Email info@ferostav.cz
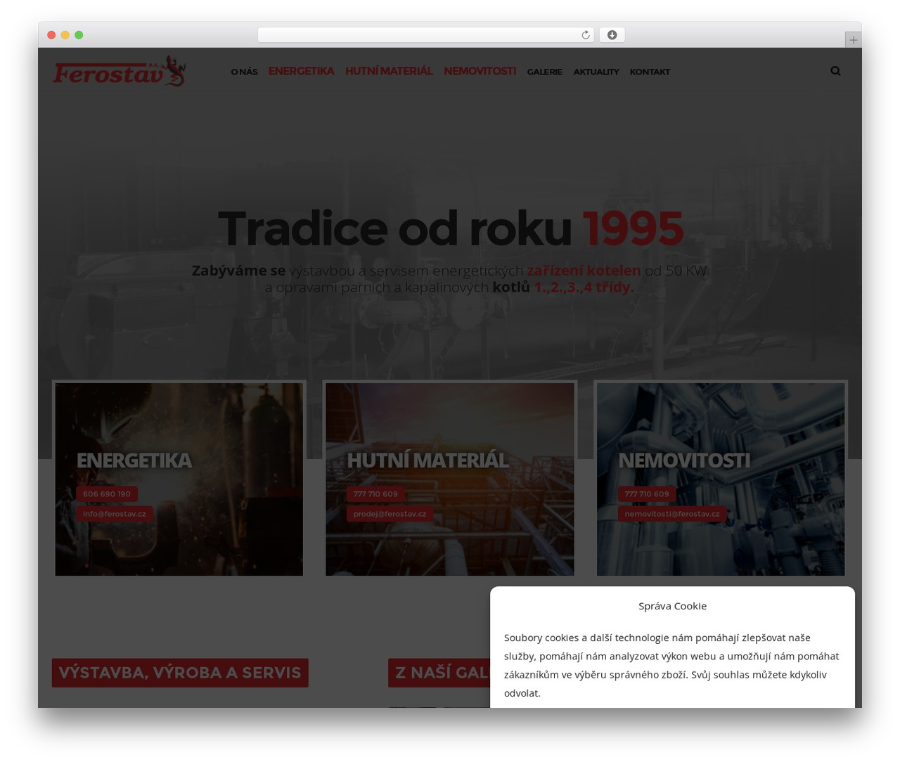The image size is (900, 762). click(115, 514)
